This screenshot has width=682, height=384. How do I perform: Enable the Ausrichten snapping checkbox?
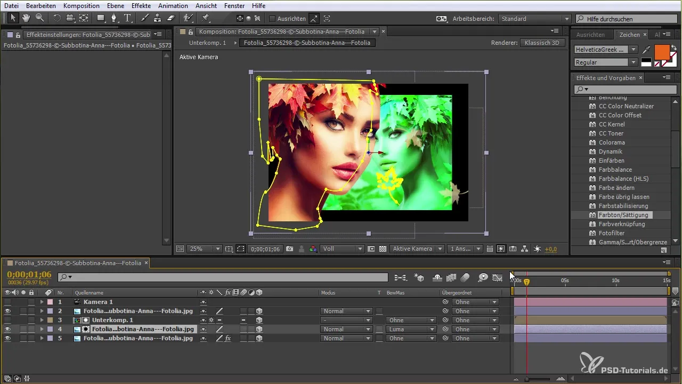[272, 18]
